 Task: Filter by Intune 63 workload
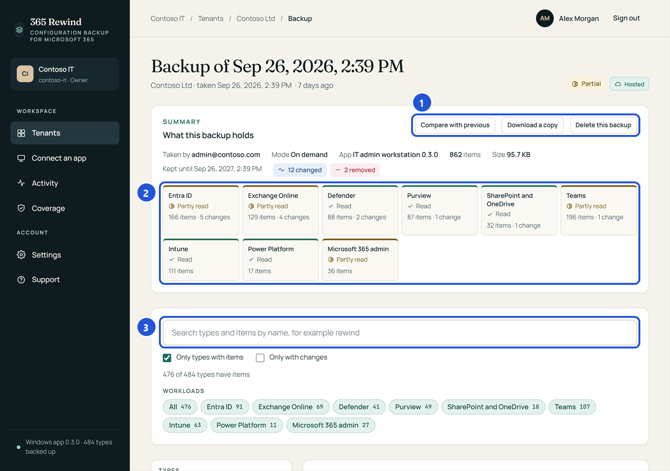pyautogui.click(x=185, y=425)
